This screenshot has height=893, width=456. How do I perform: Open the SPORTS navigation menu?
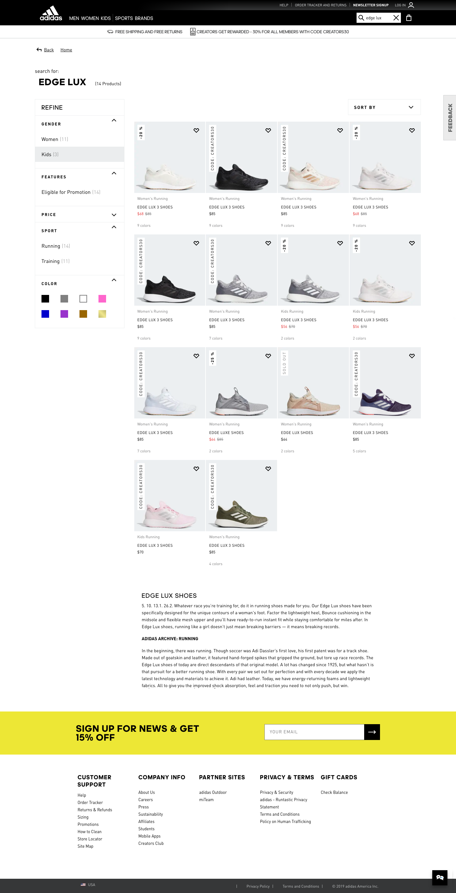pos(124,18)
